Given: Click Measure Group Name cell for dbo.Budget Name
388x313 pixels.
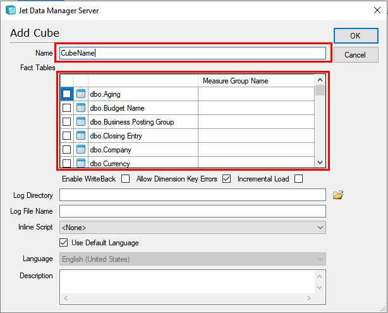Looking at the screenshot, I should [256, 107].
